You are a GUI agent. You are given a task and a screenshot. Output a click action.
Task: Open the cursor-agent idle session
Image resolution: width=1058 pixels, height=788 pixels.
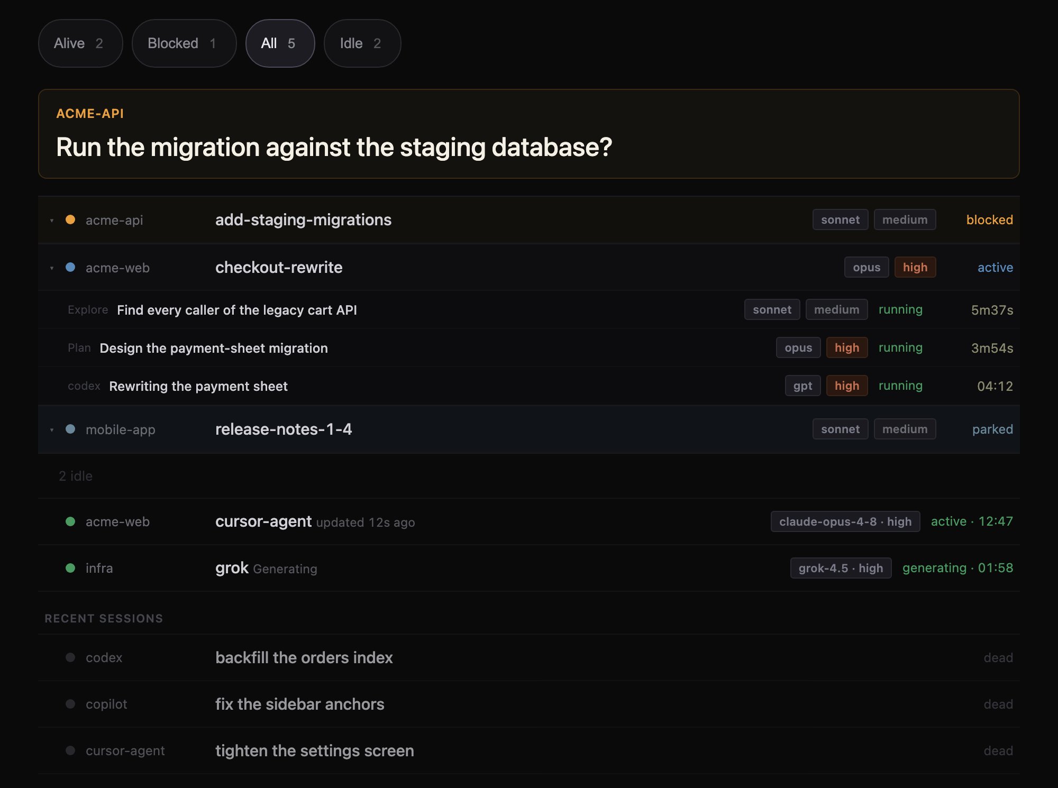529,521
